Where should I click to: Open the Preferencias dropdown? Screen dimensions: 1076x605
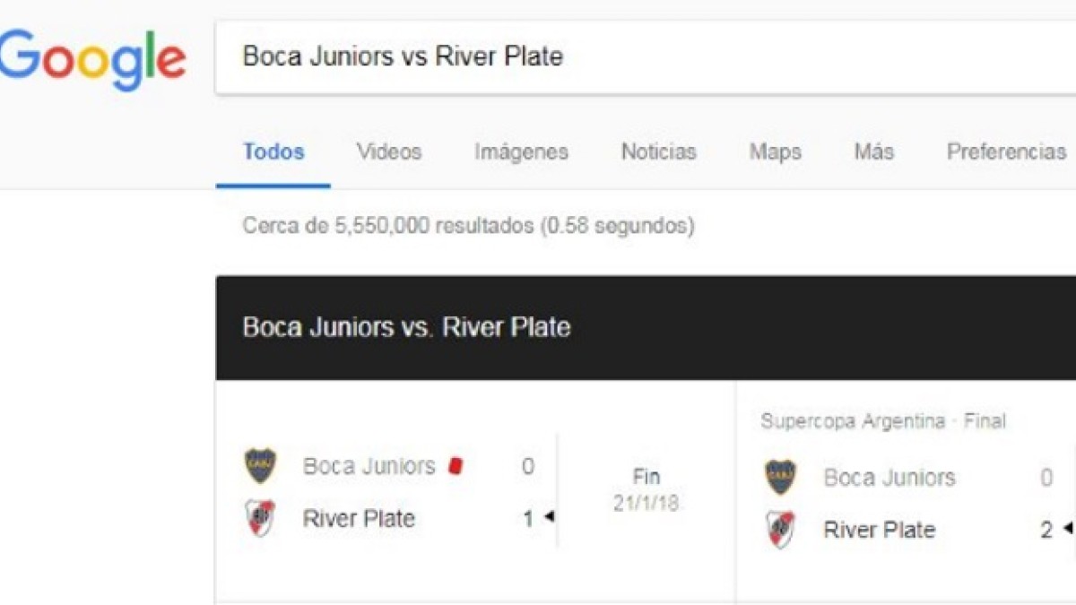(x=1006, y=151)
